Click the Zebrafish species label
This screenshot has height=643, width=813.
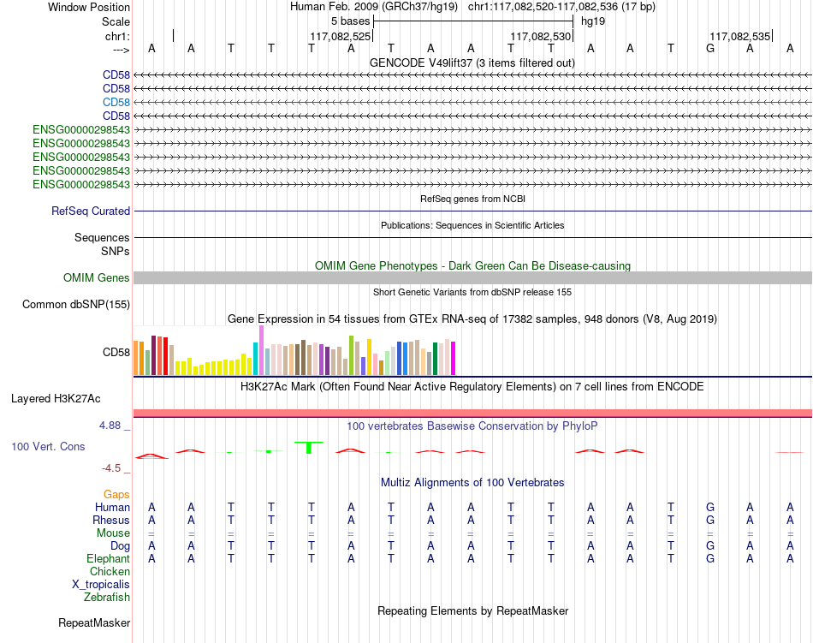(107, 598)
